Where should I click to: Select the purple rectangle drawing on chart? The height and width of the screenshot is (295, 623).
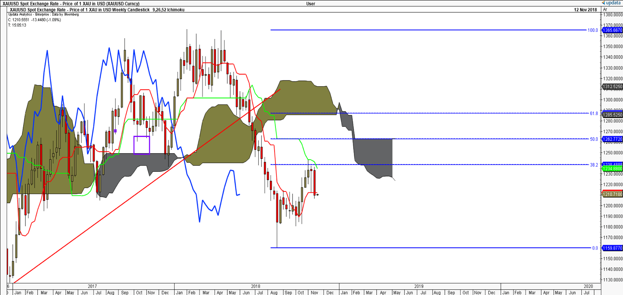(142, 145)
